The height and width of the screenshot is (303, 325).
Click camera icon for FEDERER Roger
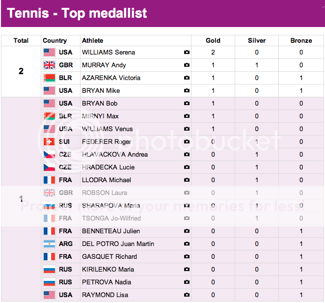pyautogui.click(x=187, y=141)
